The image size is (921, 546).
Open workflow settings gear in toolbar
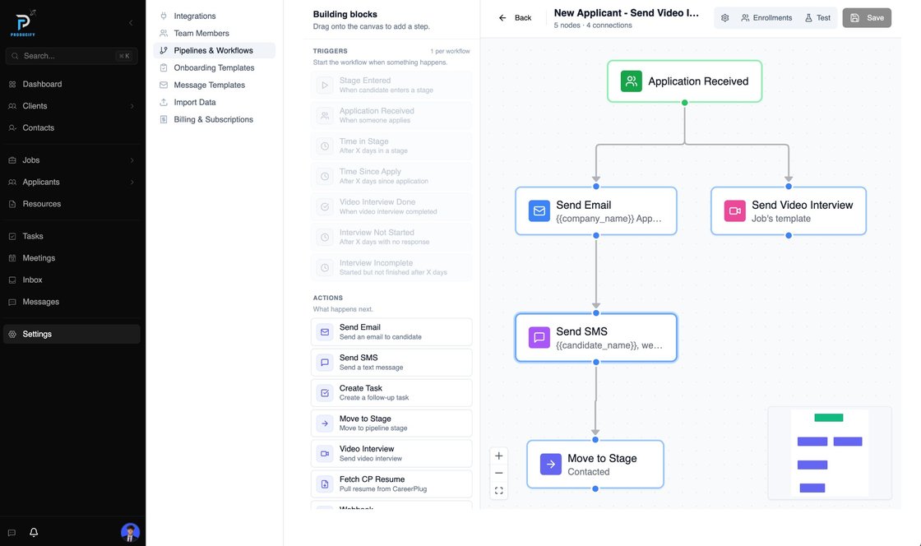[724, 17]
